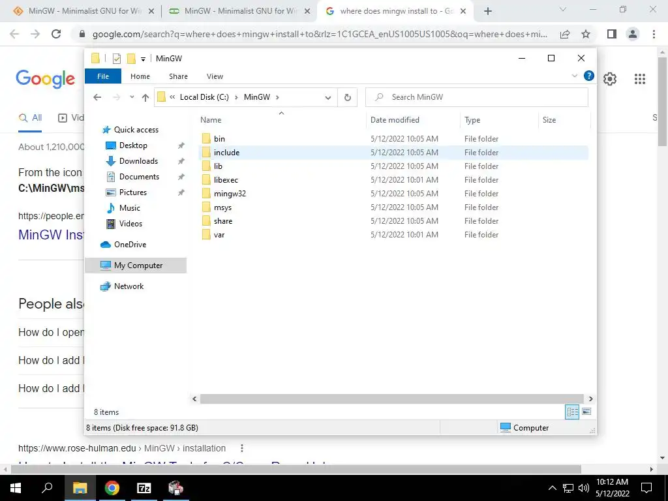
Task: Open 7-Zip from the taskbar
Action: point(144,488)
